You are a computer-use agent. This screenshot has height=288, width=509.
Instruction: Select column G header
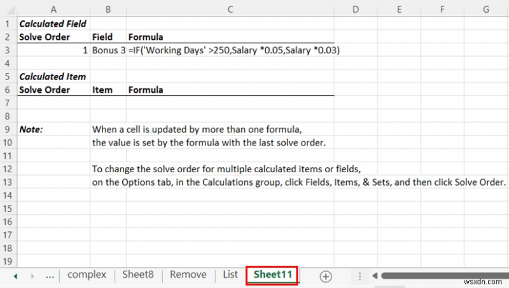485,9
